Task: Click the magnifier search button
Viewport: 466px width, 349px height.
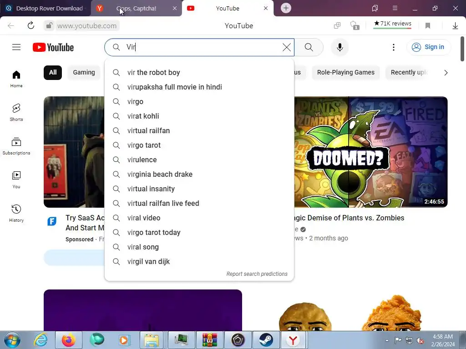Action: tap(309, 47)
